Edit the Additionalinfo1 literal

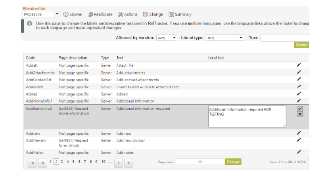[299, 100]
